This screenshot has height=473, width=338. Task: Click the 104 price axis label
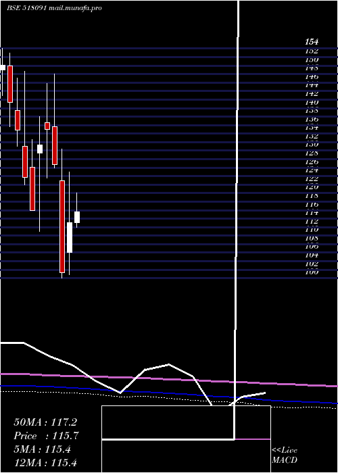[x=312, y=255]
